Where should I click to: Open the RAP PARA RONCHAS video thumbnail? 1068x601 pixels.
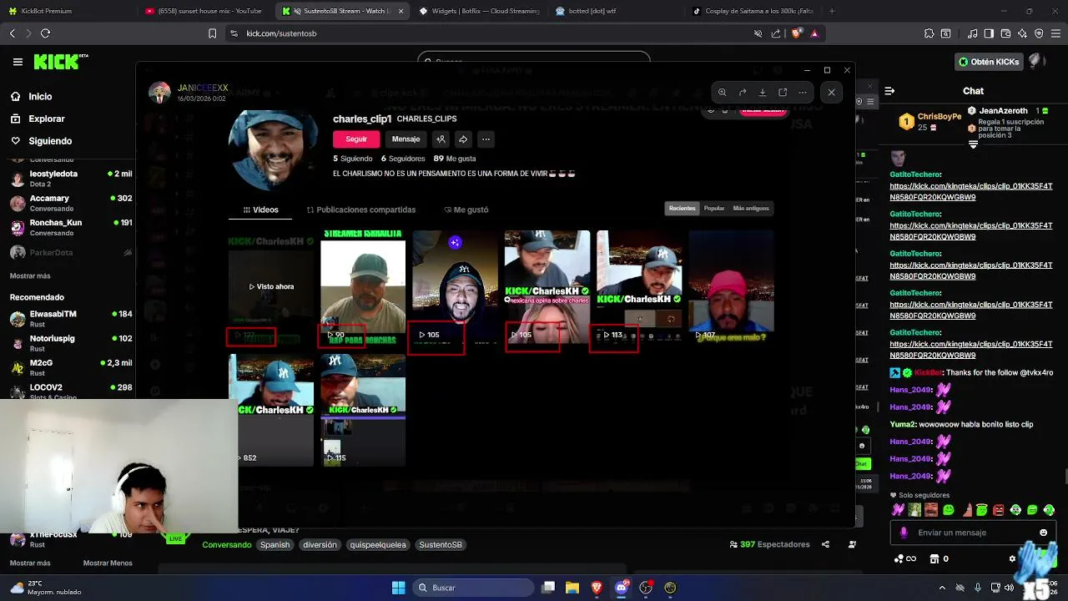click(x=363, y=287)
